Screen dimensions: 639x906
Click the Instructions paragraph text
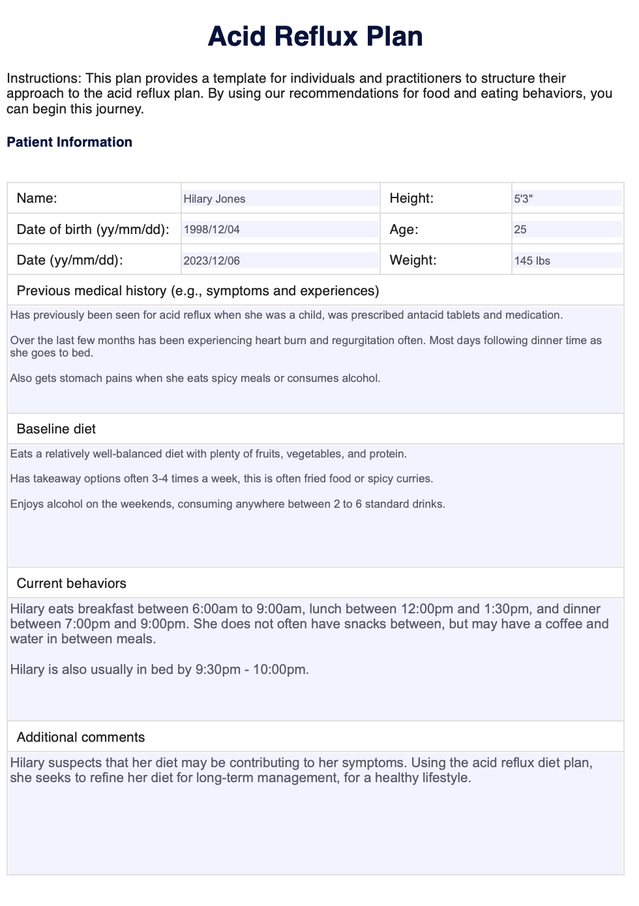coord(310,93)
